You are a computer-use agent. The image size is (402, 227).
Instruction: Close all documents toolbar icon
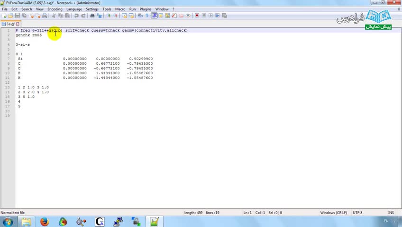[x=38, y=16]
